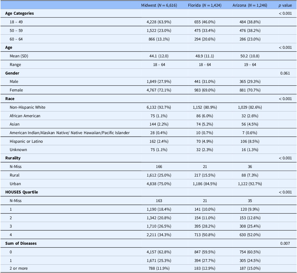
Task: Select the 'Hispanic or Latino' row label
Action: click(x=26, y=141)
